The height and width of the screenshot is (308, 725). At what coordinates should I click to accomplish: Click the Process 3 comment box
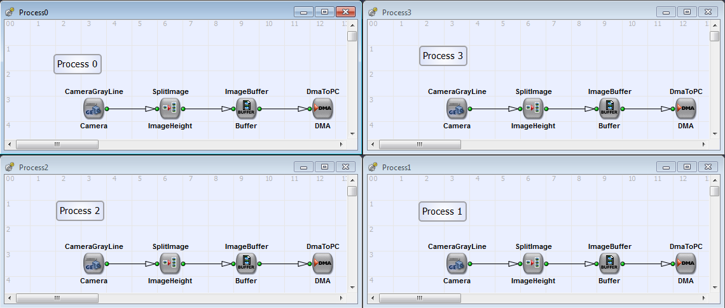(x=443, y=56)
